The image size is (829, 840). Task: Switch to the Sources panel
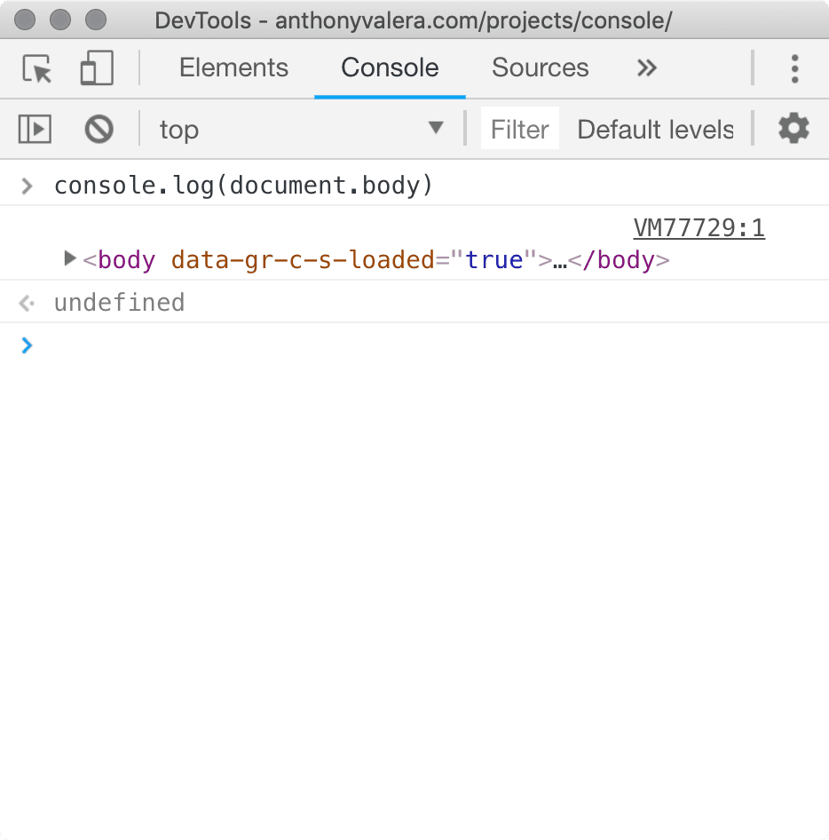point(540,67)
